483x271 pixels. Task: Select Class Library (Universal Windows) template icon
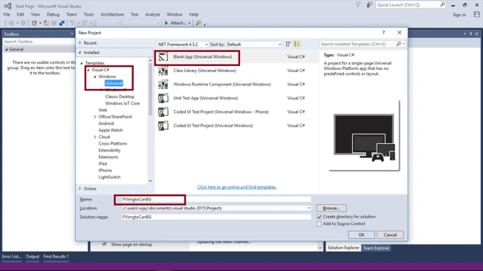pos(163,71)
